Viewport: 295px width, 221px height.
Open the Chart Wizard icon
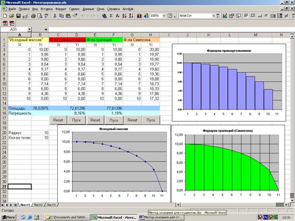pyautogui.click(x=140, y=16)
